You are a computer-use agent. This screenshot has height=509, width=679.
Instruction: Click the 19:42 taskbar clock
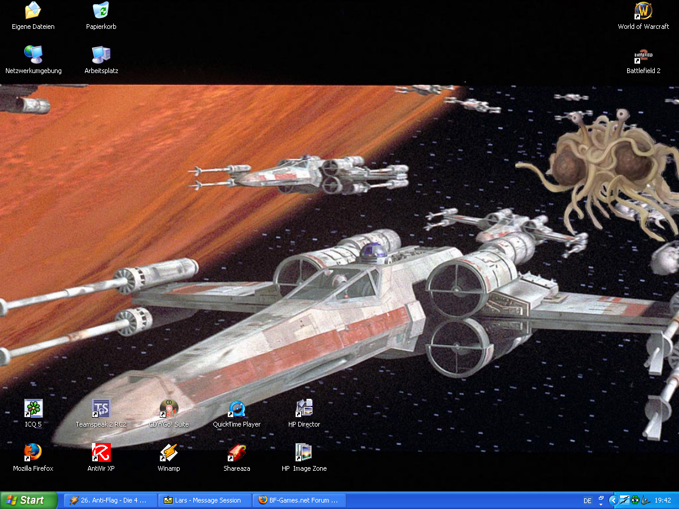(662, 500)
